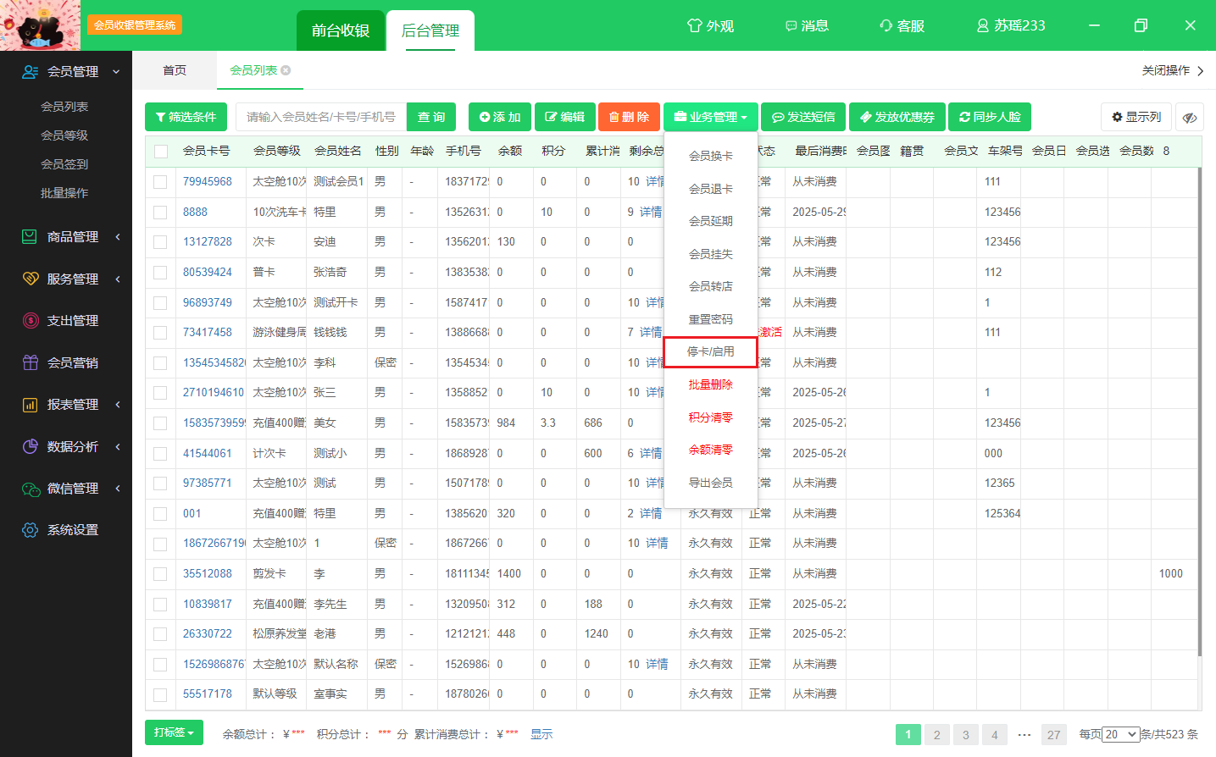Click the 报表管理 sidebar icon

[x=31, y=405]
